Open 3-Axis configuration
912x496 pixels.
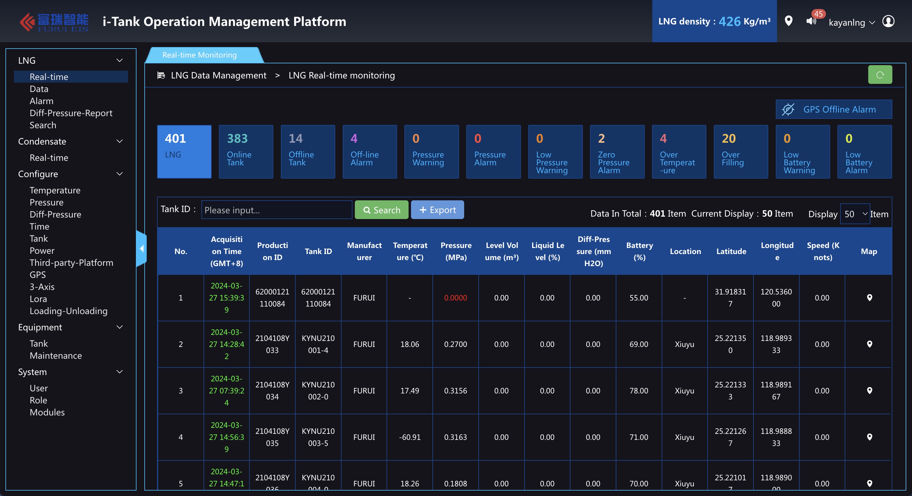(42, 286)
